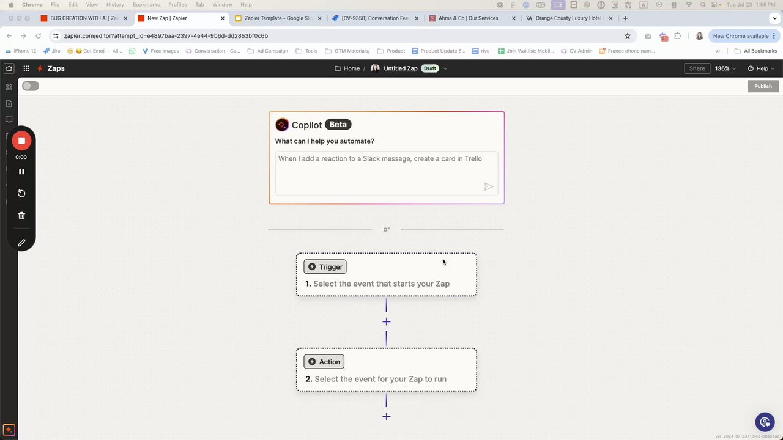Screen dimensions: 783x440
Task: Switch to Zapier Template Google Slides tab
Action: 278,18
